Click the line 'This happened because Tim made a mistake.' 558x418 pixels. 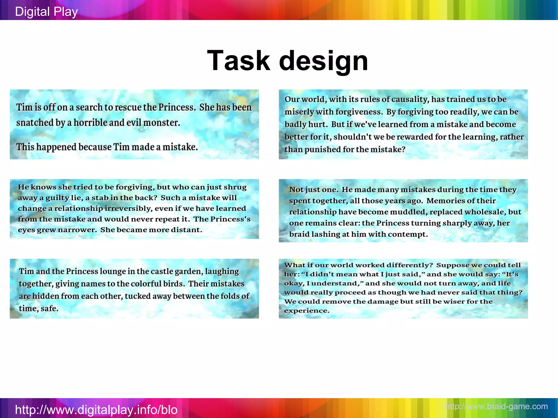[107, 147]
